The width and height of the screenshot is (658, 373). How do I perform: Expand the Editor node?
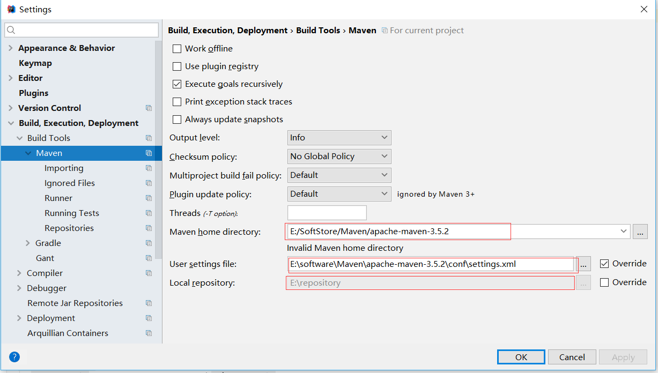coord(10,78)
